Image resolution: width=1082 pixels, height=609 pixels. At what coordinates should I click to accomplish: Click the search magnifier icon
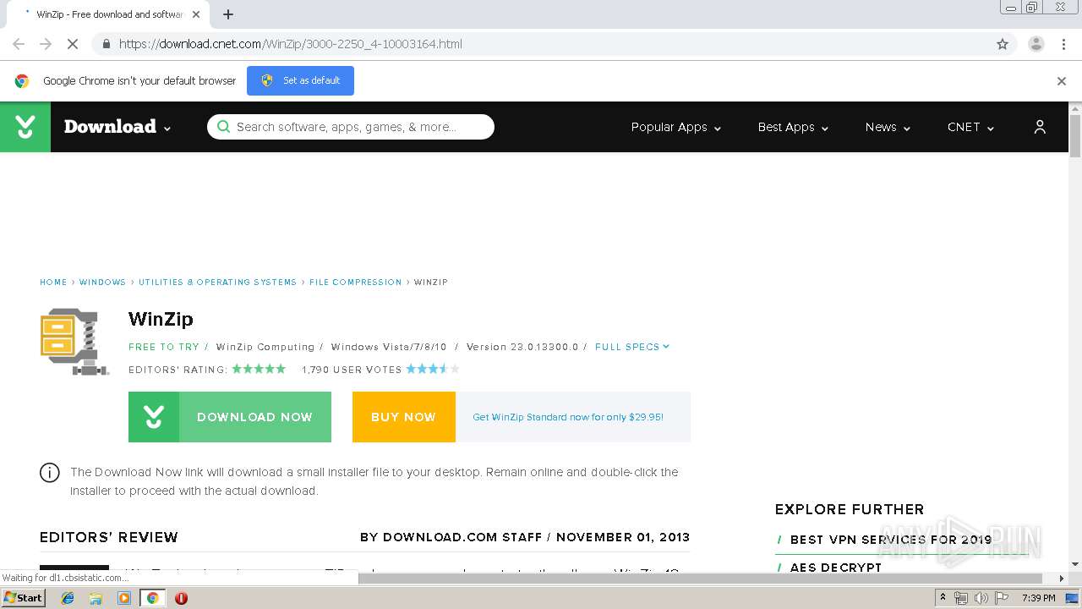(x=223, y=127)
